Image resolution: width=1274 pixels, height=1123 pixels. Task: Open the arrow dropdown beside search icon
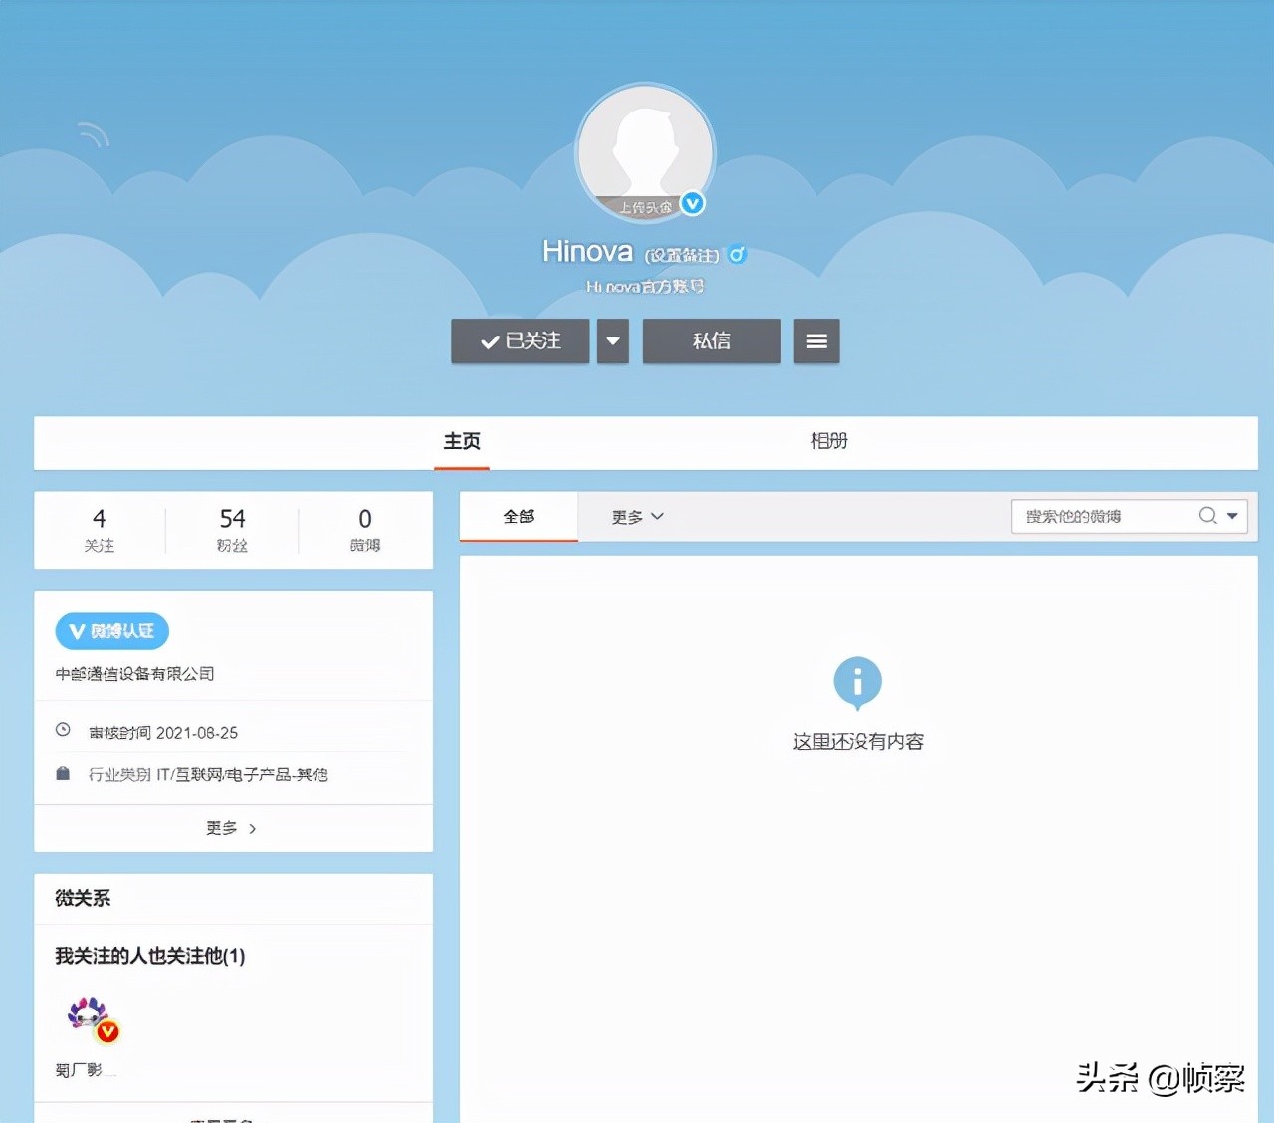point(1233,516)
